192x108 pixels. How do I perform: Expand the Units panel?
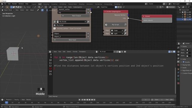(184, 59)
